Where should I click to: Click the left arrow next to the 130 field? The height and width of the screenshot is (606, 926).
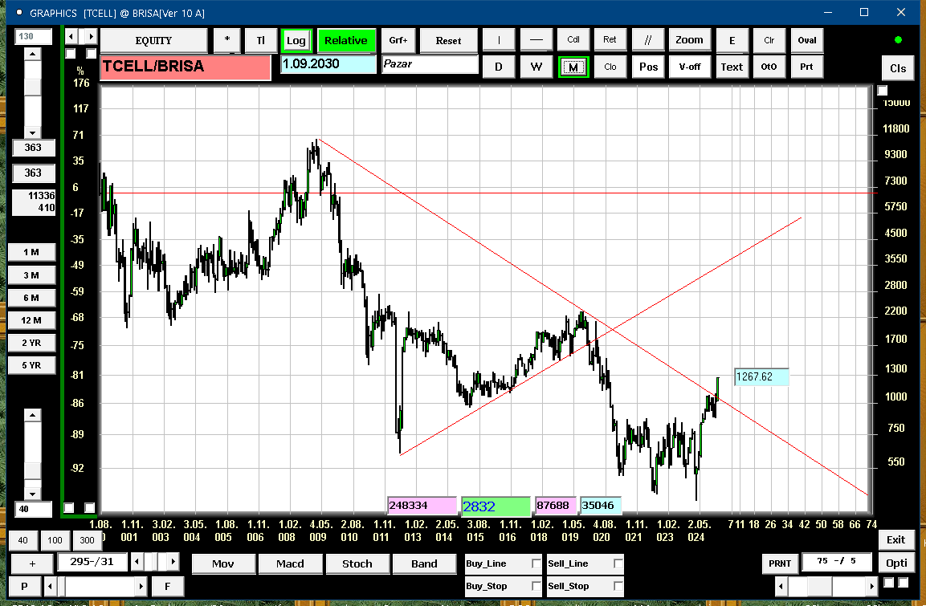[x=71, y=37]
